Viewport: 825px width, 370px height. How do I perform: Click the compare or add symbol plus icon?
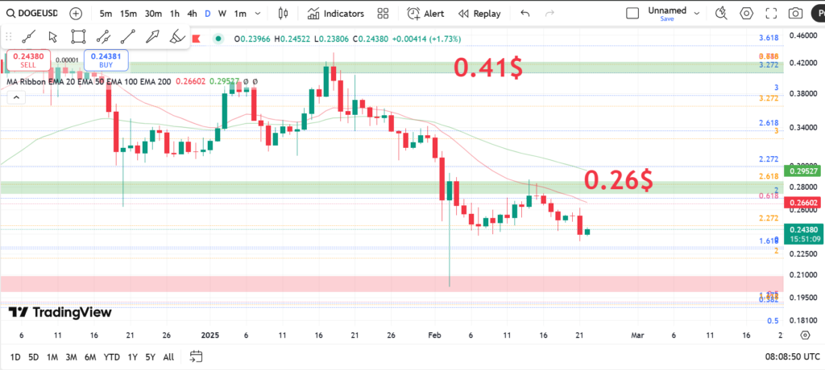coord(77,14)
